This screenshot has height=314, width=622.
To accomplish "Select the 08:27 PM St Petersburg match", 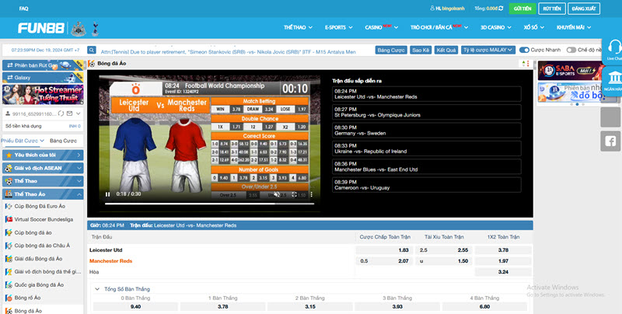I will click(x=426, y=112).
